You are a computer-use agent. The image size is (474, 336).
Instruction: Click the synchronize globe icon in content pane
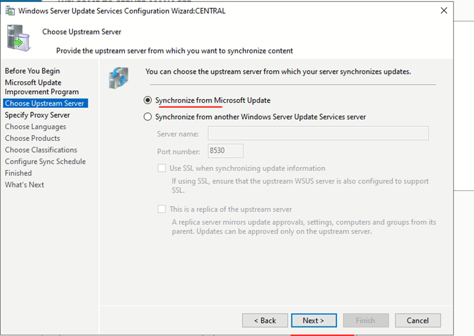click(118, 78)
